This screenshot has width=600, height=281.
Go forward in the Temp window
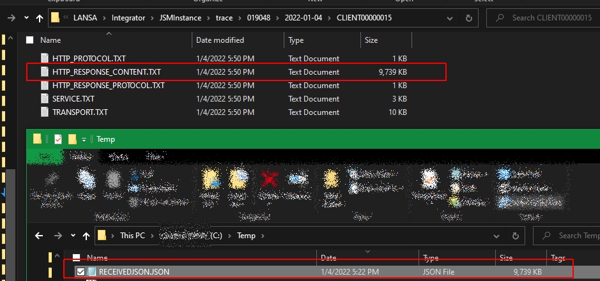58,236
